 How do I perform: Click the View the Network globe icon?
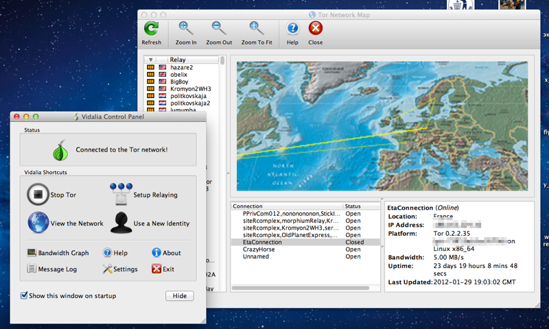coord(38,223)
